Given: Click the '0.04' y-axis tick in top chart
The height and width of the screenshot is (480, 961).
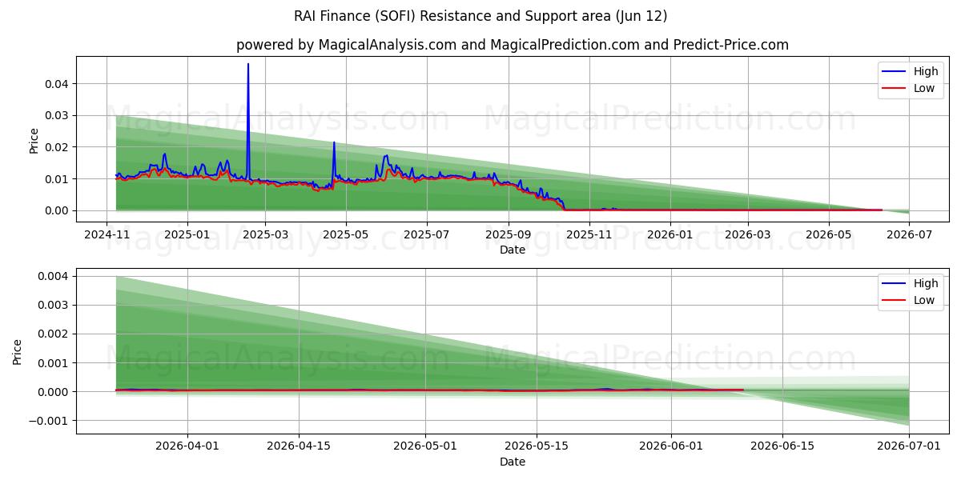Looking at the screenshot, I should [x=58, y=84].
